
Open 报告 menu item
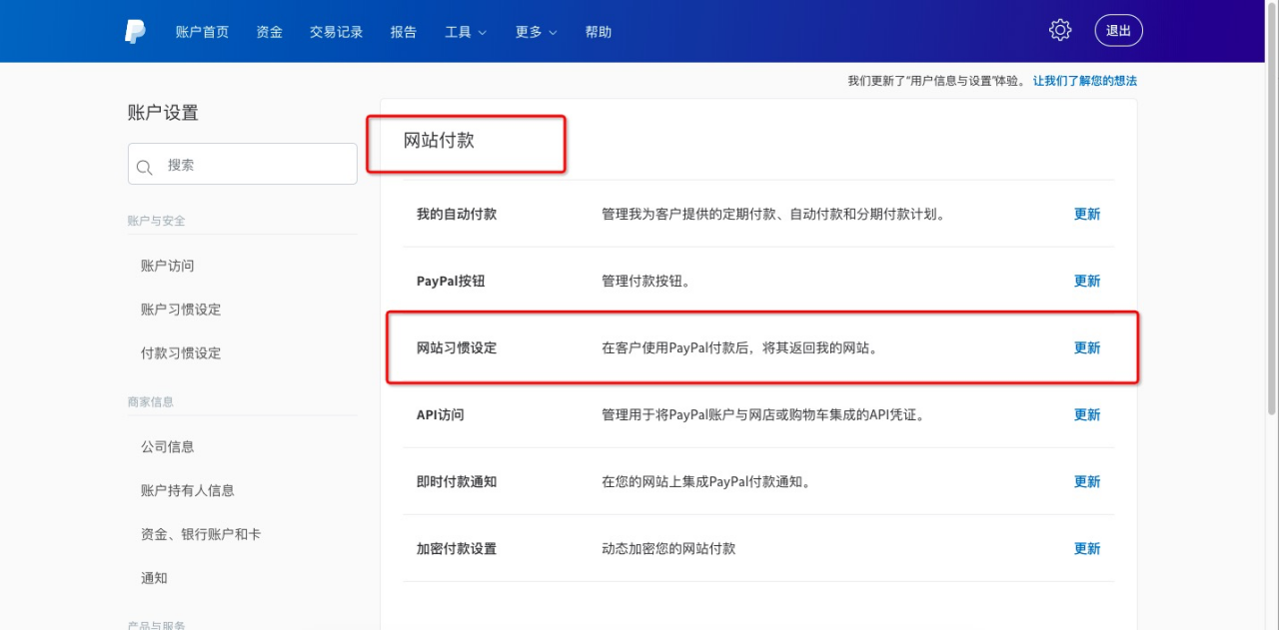(404, 32)
